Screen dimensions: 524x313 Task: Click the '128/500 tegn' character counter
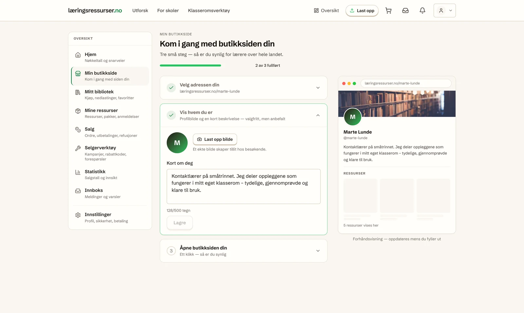(x=178, y=211)
